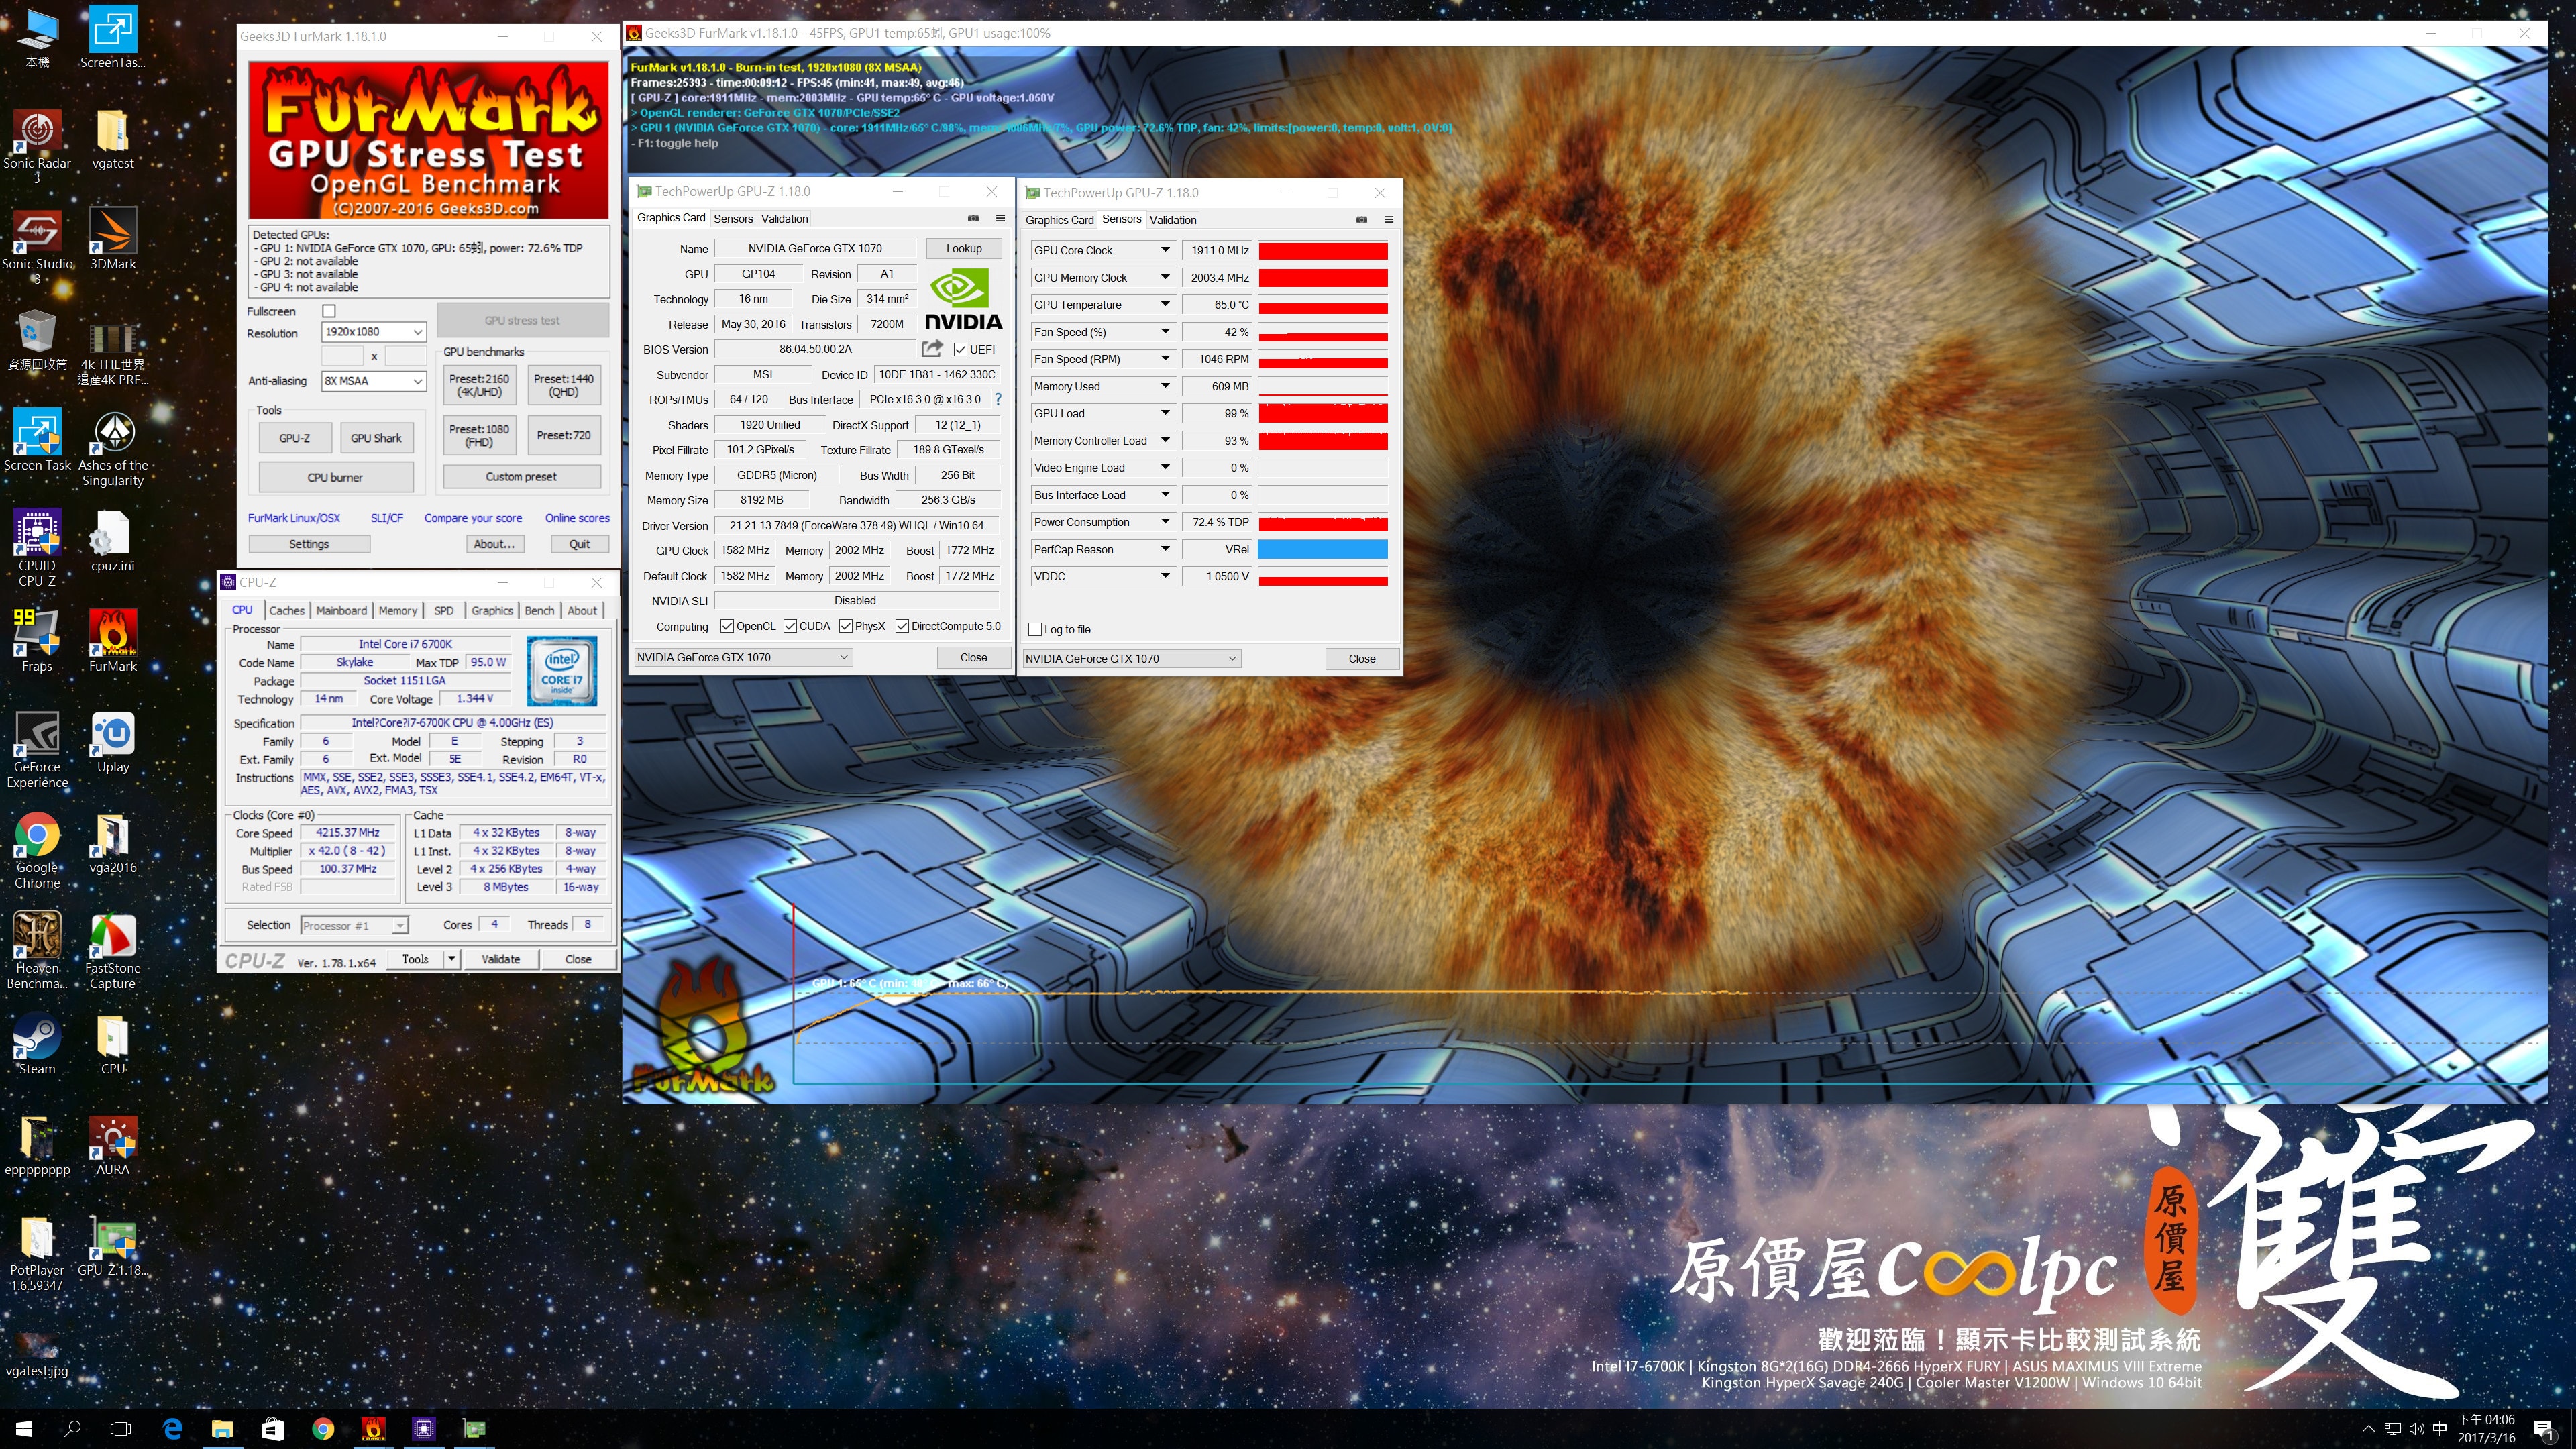Click the Lookup button in GPU-Z
Screen dimensions: 2576x1449
[x=964, y=248]
